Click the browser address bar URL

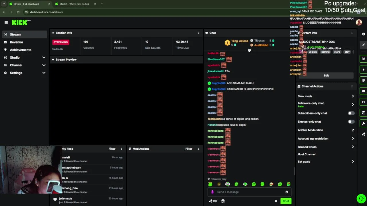[x=46, y=12]
